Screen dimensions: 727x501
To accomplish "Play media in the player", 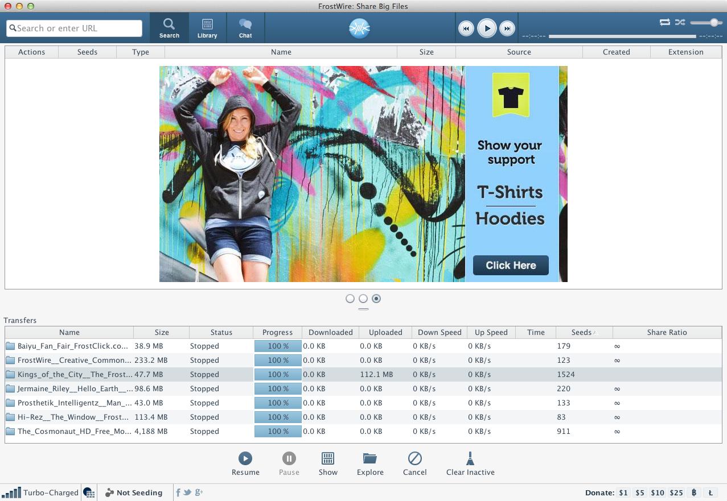I will click(487, 28).
